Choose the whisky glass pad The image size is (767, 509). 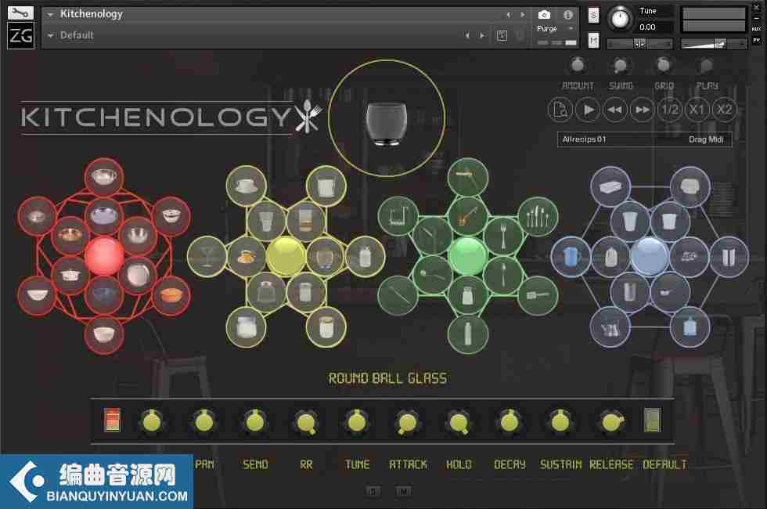306,221
